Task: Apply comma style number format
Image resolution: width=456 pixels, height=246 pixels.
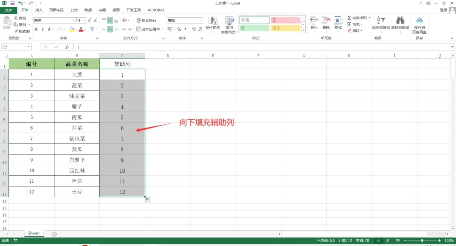Action: tap(185, 29)
